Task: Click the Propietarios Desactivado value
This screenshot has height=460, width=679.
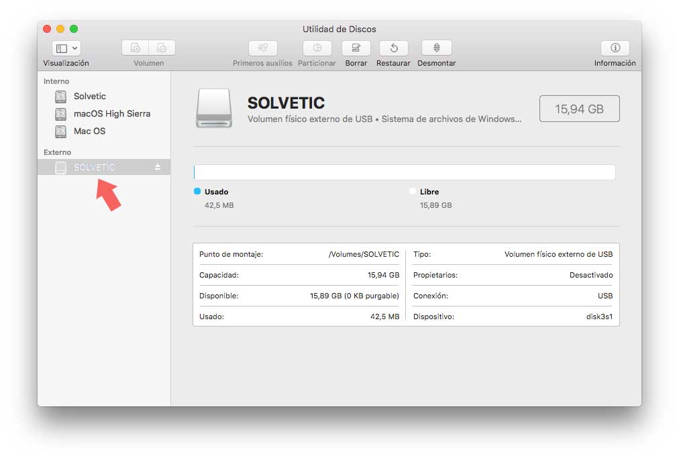Action: click(x=591, y=275)
